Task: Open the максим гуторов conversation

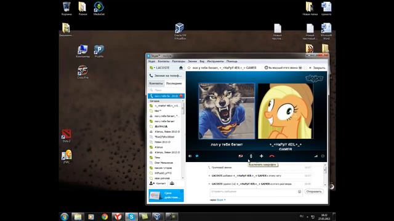Action: 165,168
